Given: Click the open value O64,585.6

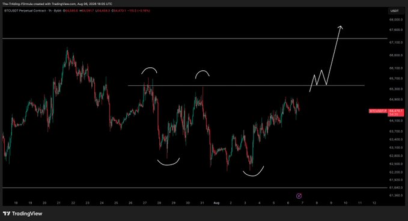Looking at the screenshot, I should pos(70,11).
